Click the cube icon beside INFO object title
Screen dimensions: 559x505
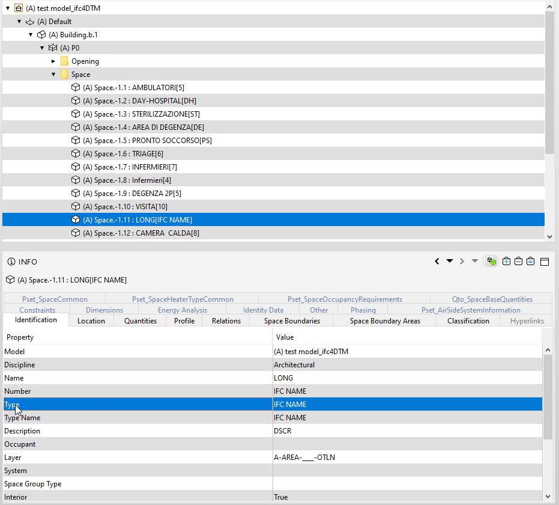point(10,280)
